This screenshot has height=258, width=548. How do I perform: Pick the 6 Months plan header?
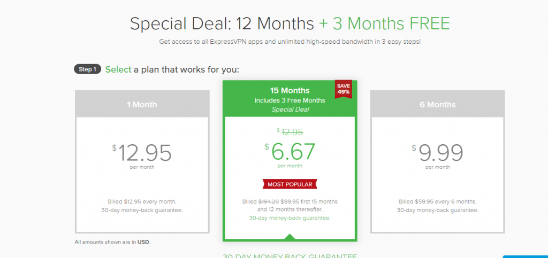(x=437, y=105)
